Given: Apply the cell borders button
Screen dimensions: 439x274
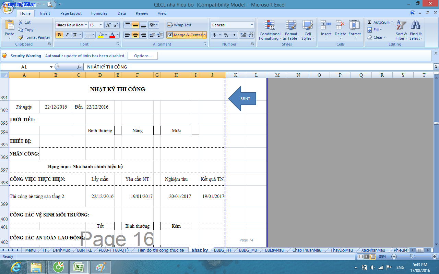Looking at the screenshot, I should click(88, 35).
